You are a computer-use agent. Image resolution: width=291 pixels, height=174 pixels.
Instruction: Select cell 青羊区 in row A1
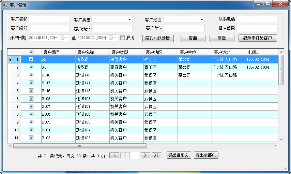pyautogui.click(x=160, y=67)
